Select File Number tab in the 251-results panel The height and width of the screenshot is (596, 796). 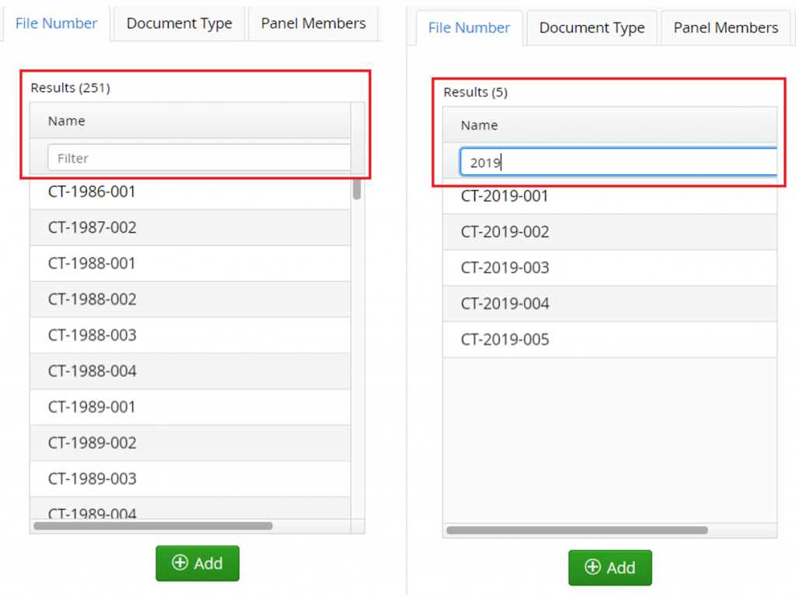(56, 23)
